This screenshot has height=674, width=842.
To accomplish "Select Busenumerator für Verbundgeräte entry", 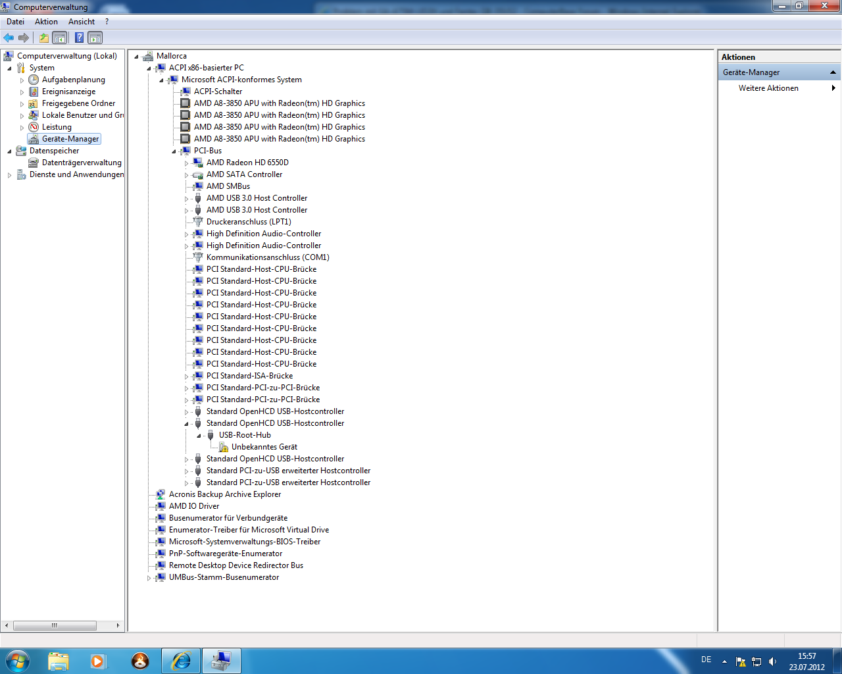I will [228, 518].
